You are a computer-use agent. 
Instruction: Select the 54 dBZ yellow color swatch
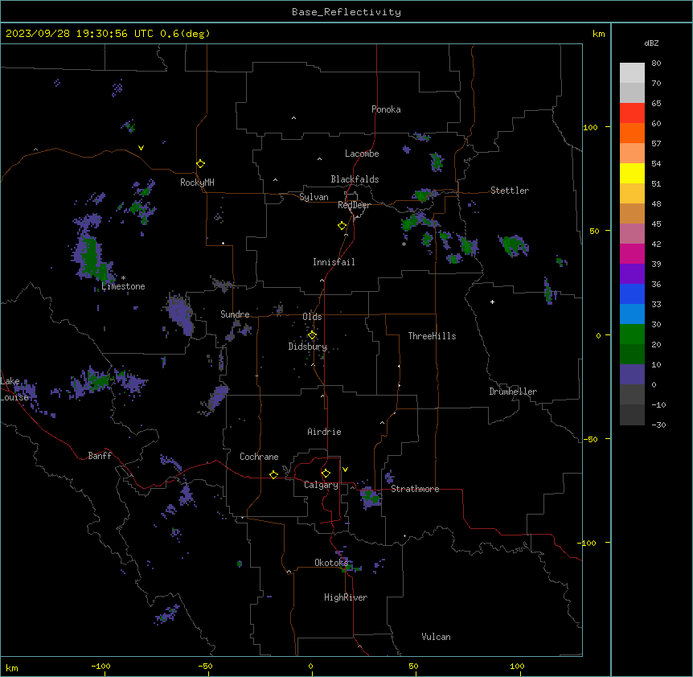(x=632, y=173)
